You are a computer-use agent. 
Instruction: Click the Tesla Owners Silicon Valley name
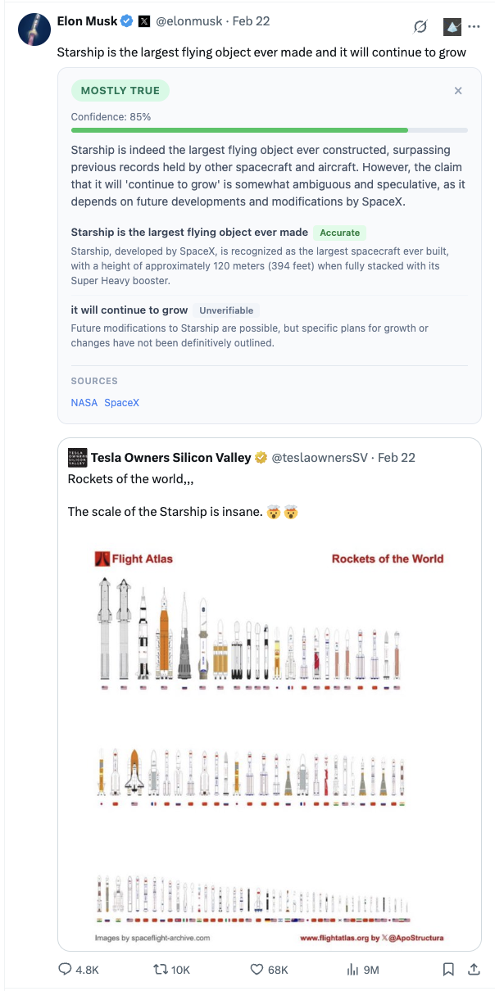coord(170,457)
